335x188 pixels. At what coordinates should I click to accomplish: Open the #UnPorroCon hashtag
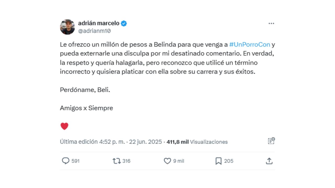tap(250, 44)
